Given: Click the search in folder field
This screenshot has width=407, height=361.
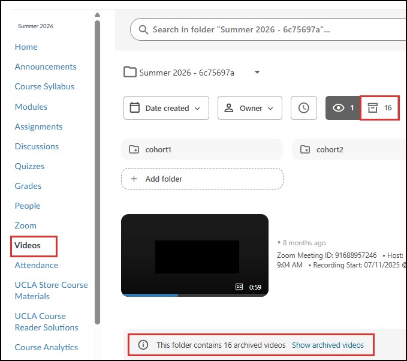Looking at the screenshot, I should 269,29.
